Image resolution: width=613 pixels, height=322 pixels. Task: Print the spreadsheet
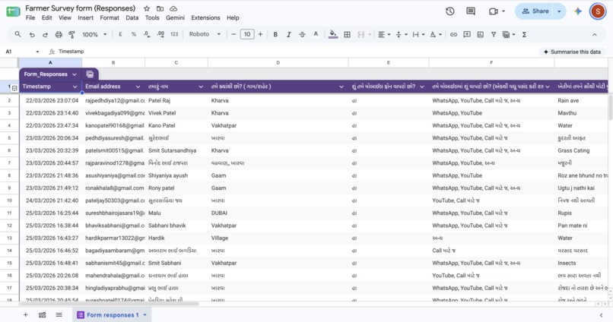coord(59,34)
